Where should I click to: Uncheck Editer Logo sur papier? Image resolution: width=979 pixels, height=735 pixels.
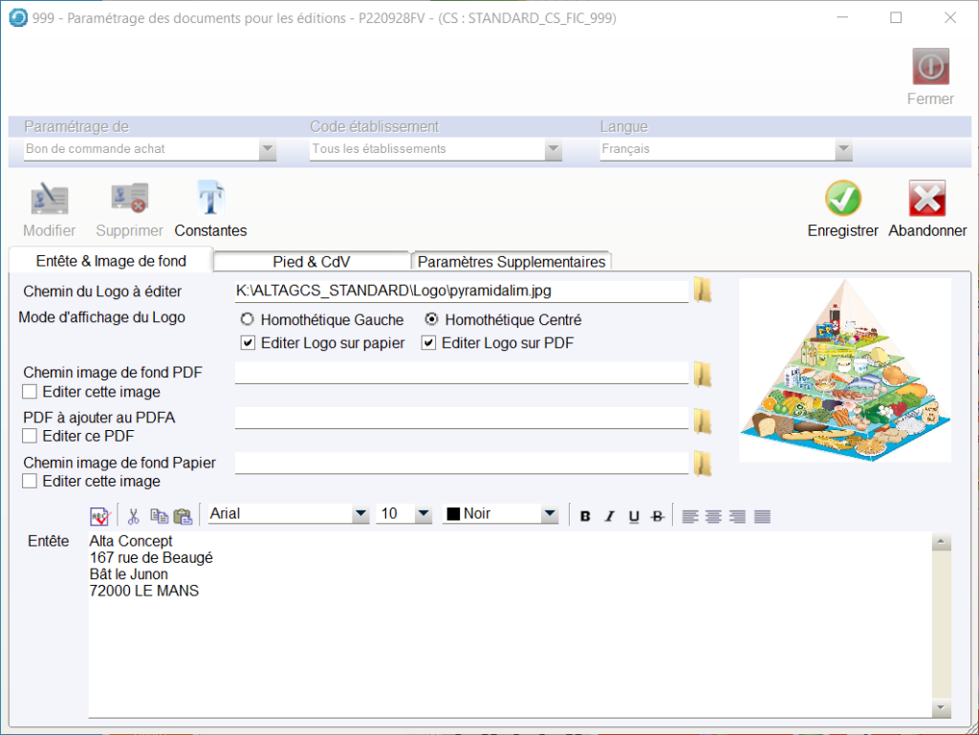tap(248, 343)
